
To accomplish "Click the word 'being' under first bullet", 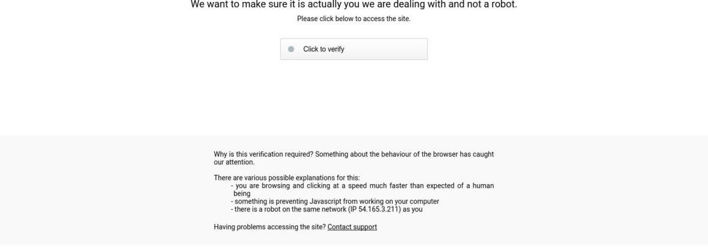I will pyautogui.click(x=242, y=193).
